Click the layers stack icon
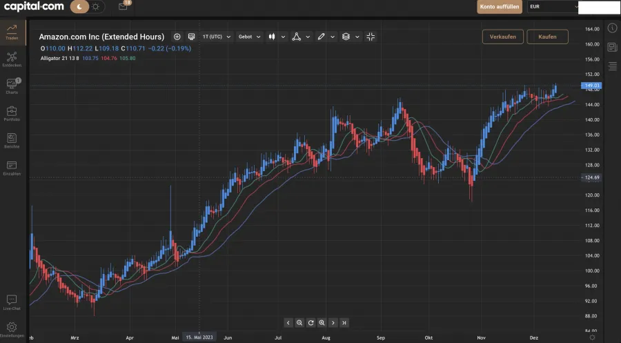Image resolution: width=621 pixels, height=343 pixels. click(x=346, y=37)
